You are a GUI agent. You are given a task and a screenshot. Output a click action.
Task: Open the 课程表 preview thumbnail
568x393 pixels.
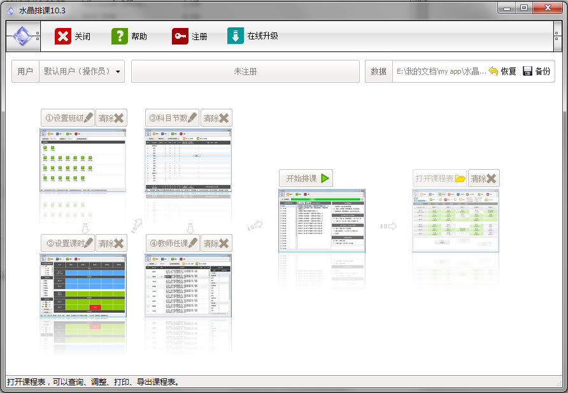pos(455,221)
